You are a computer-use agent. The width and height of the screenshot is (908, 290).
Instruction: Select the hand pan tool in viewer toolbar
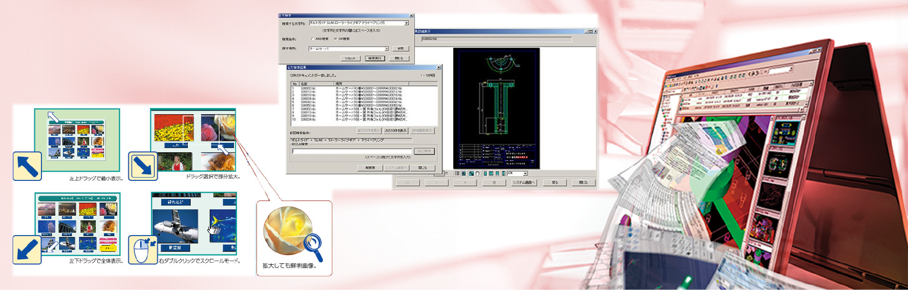[x=477, y=174]
